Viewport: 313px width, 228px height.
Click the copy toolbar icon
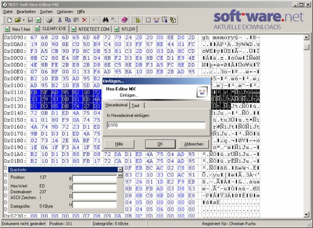point(68,20)
